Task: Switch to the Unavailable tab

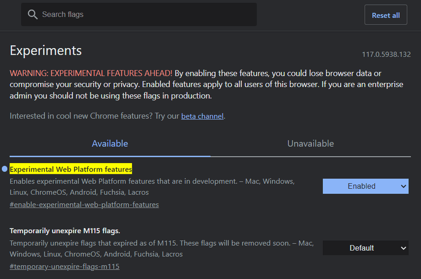Action: (311, 143)
